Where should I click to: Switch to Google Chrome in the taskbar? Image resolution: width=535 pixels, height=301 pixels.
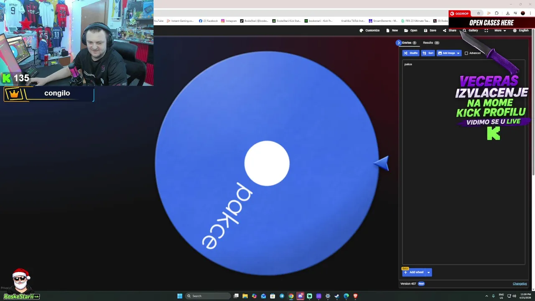click(x=291, y=296)
